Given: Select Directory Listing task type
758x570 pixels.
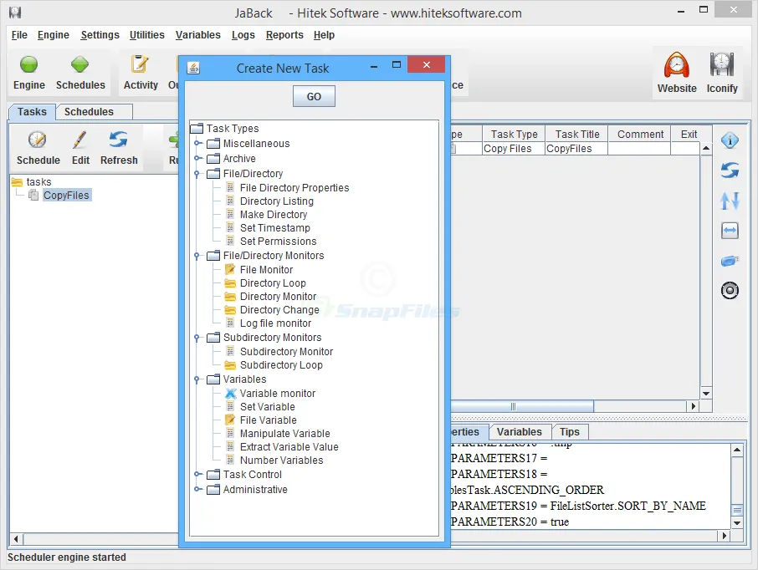Looking at the screenshot, I should [x=277, y=201].
